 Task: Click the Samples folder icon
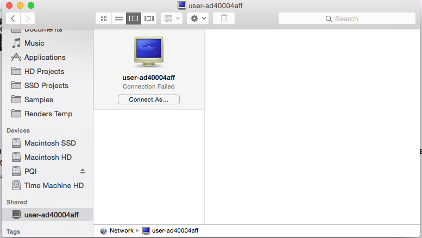tap(16, 99)
